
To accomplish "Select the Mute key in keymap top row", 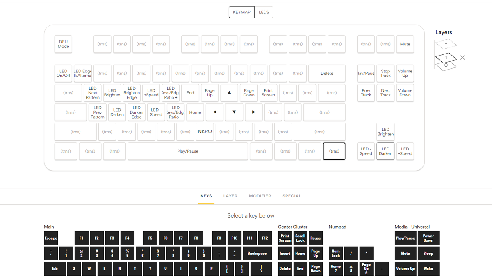I will pyautogui.click(x=405, y=44).
